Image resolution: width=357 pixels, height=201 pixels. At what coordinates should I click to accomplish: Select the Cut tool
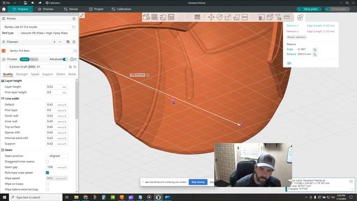tap(245, 17)
